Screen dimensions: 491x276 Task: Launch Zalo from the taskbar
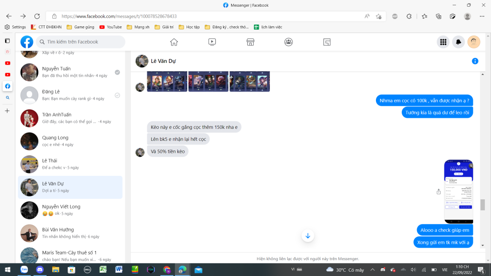point(24,270)
